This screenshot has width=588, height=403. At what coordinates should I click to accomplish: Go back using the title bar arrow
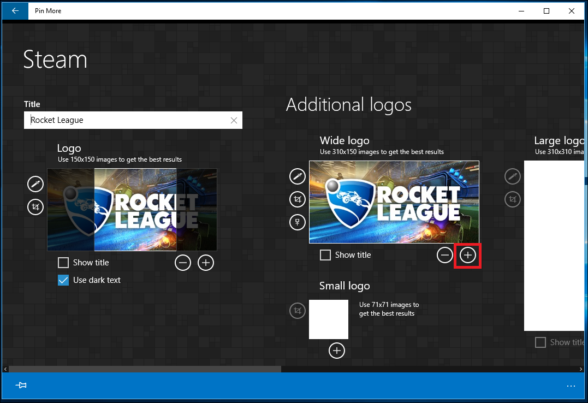pyautogui.click(x=15, y=11)
